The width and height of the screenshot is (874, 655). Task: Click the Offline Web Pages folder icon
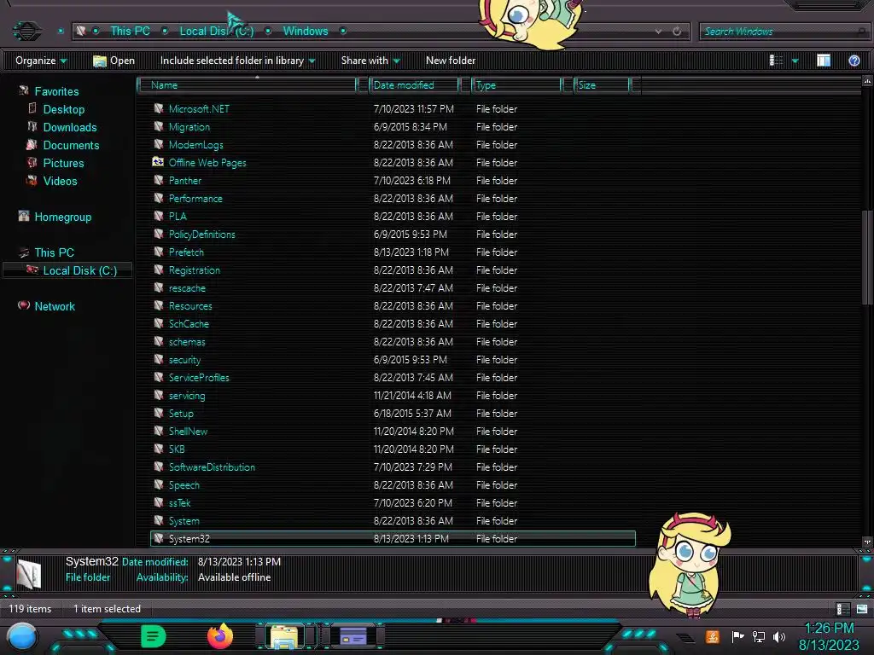click(x=158, y=162)
